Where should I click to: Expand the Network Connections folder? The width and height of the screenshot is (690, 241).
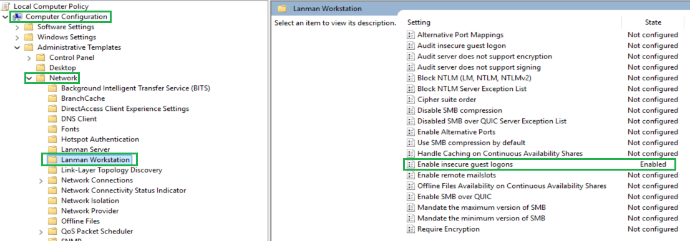pyautogui.click(x=41, y=181)
